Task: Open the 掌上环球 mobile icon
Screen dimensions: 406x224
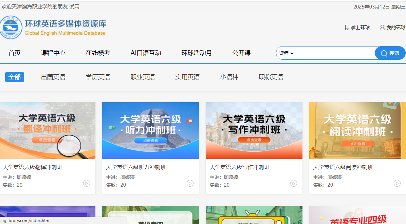Action: coord(347,27)
